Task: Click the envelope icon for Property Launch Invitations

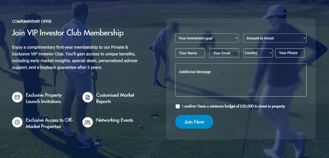Action: pos(17,97)
